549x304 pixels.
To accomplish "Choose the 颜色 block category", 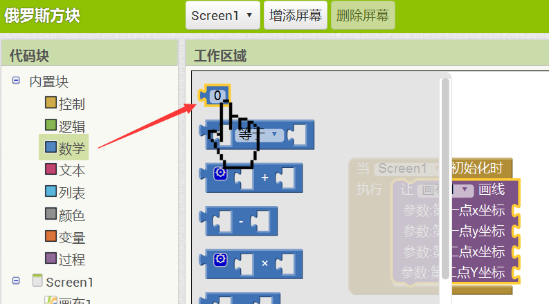I will click(65, 215).
